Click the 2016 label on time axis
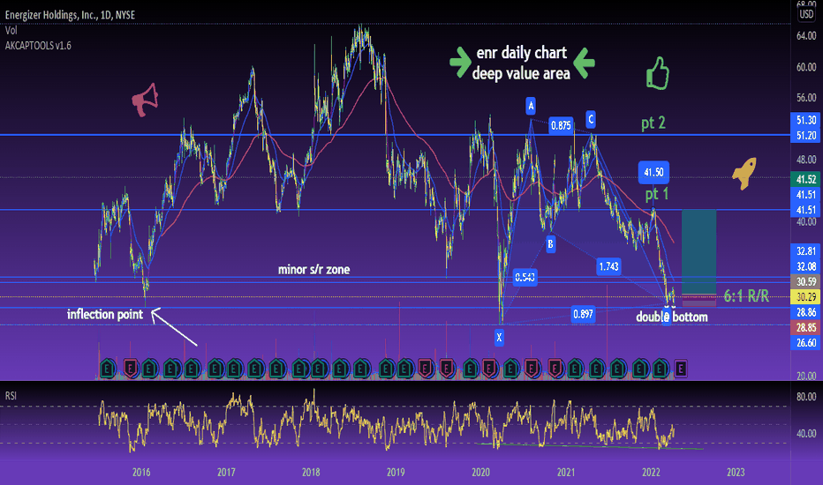This screenshot has width=823, height=485. click(x=141, y=473)
